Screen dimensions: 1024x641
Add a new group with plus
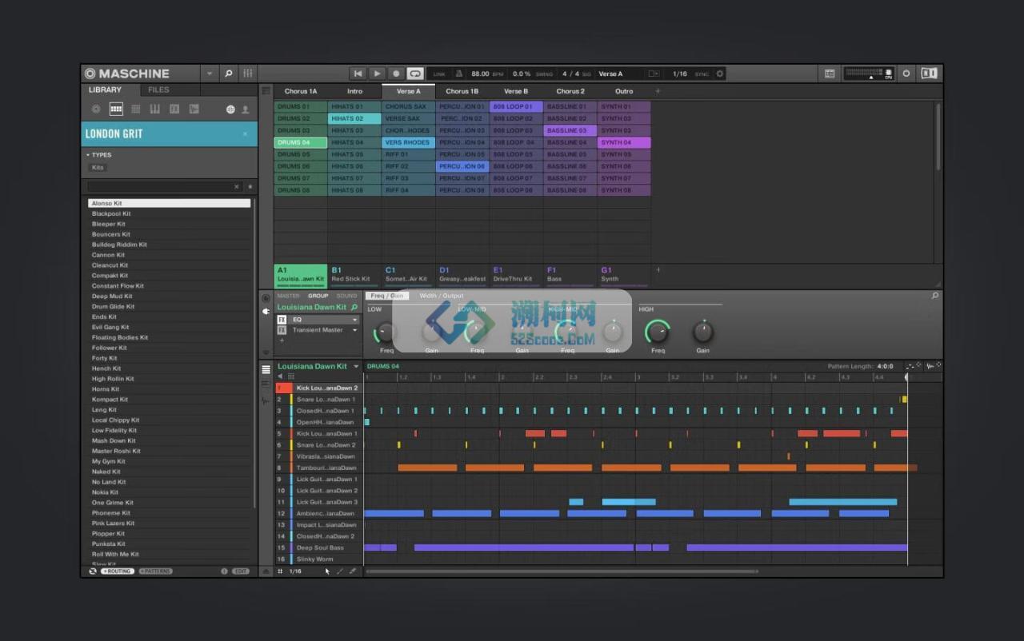point(658,270)
